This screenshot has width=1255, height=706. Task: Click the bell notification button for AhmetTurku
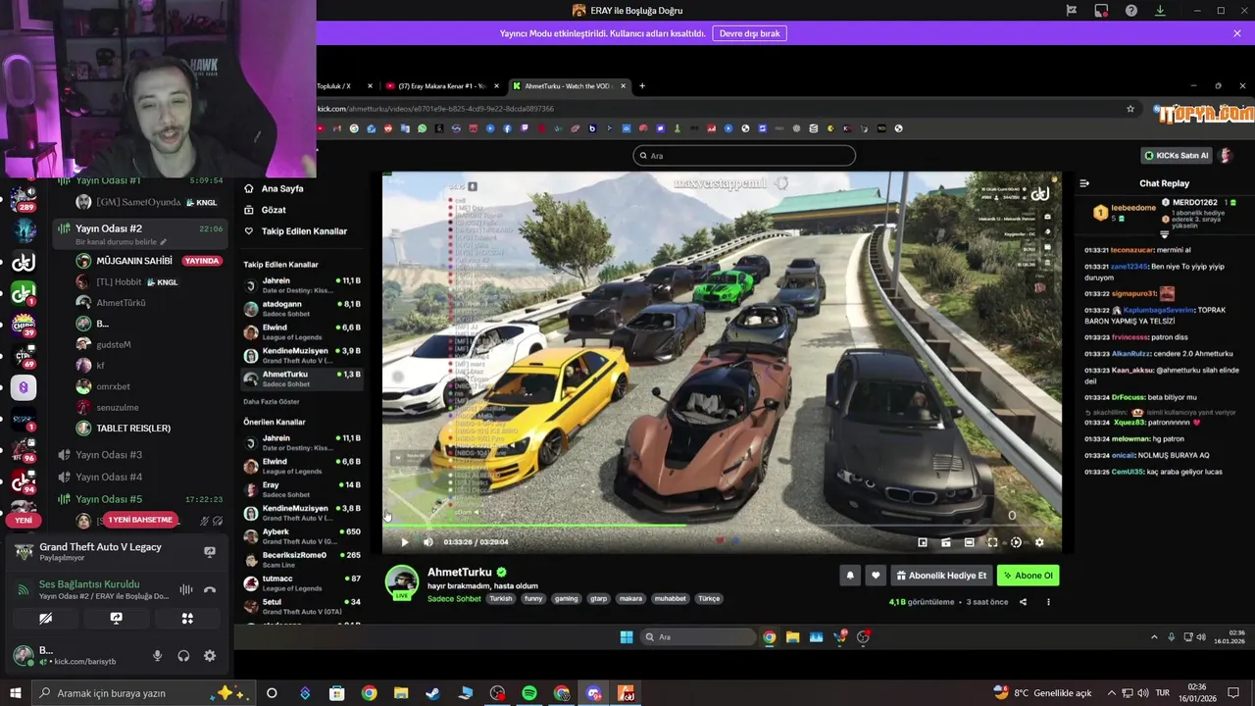coord(850,576)
